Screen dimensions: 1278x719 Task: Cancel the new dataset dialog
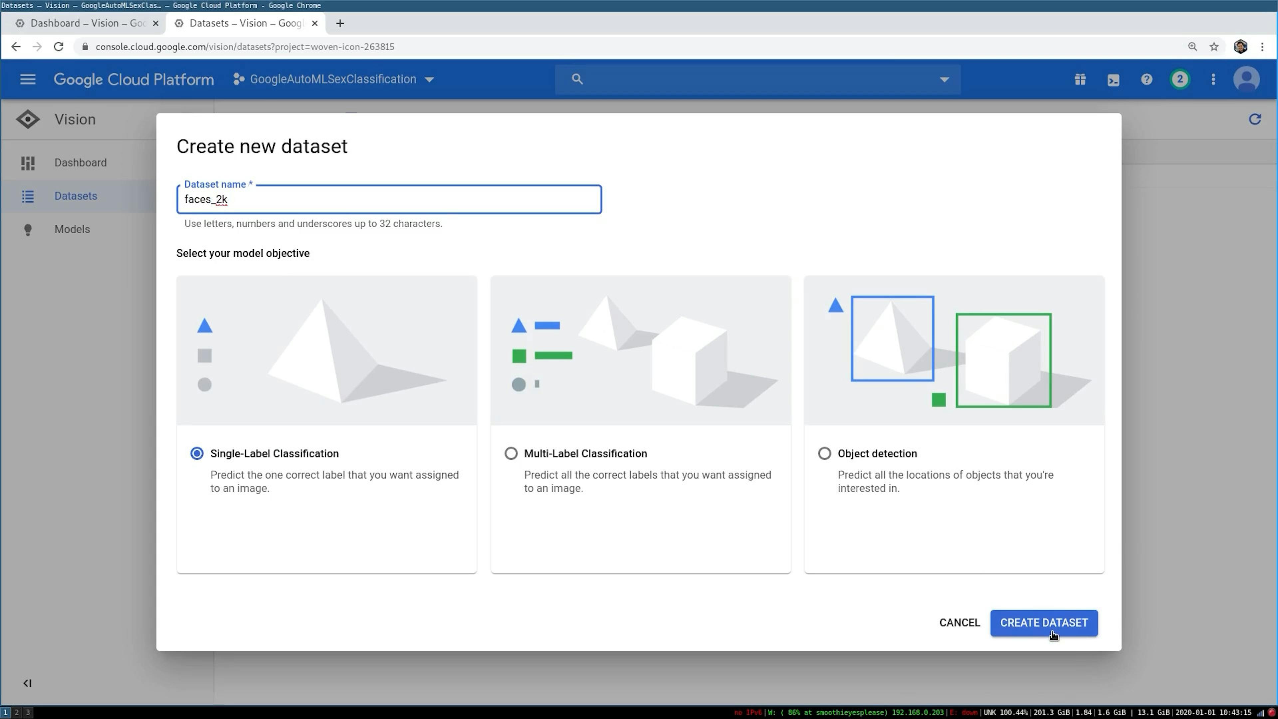coord(959,623)
